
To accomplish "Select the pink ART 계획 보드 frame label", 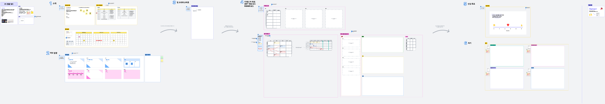I will pyautogui.click(x=267, y=34).
